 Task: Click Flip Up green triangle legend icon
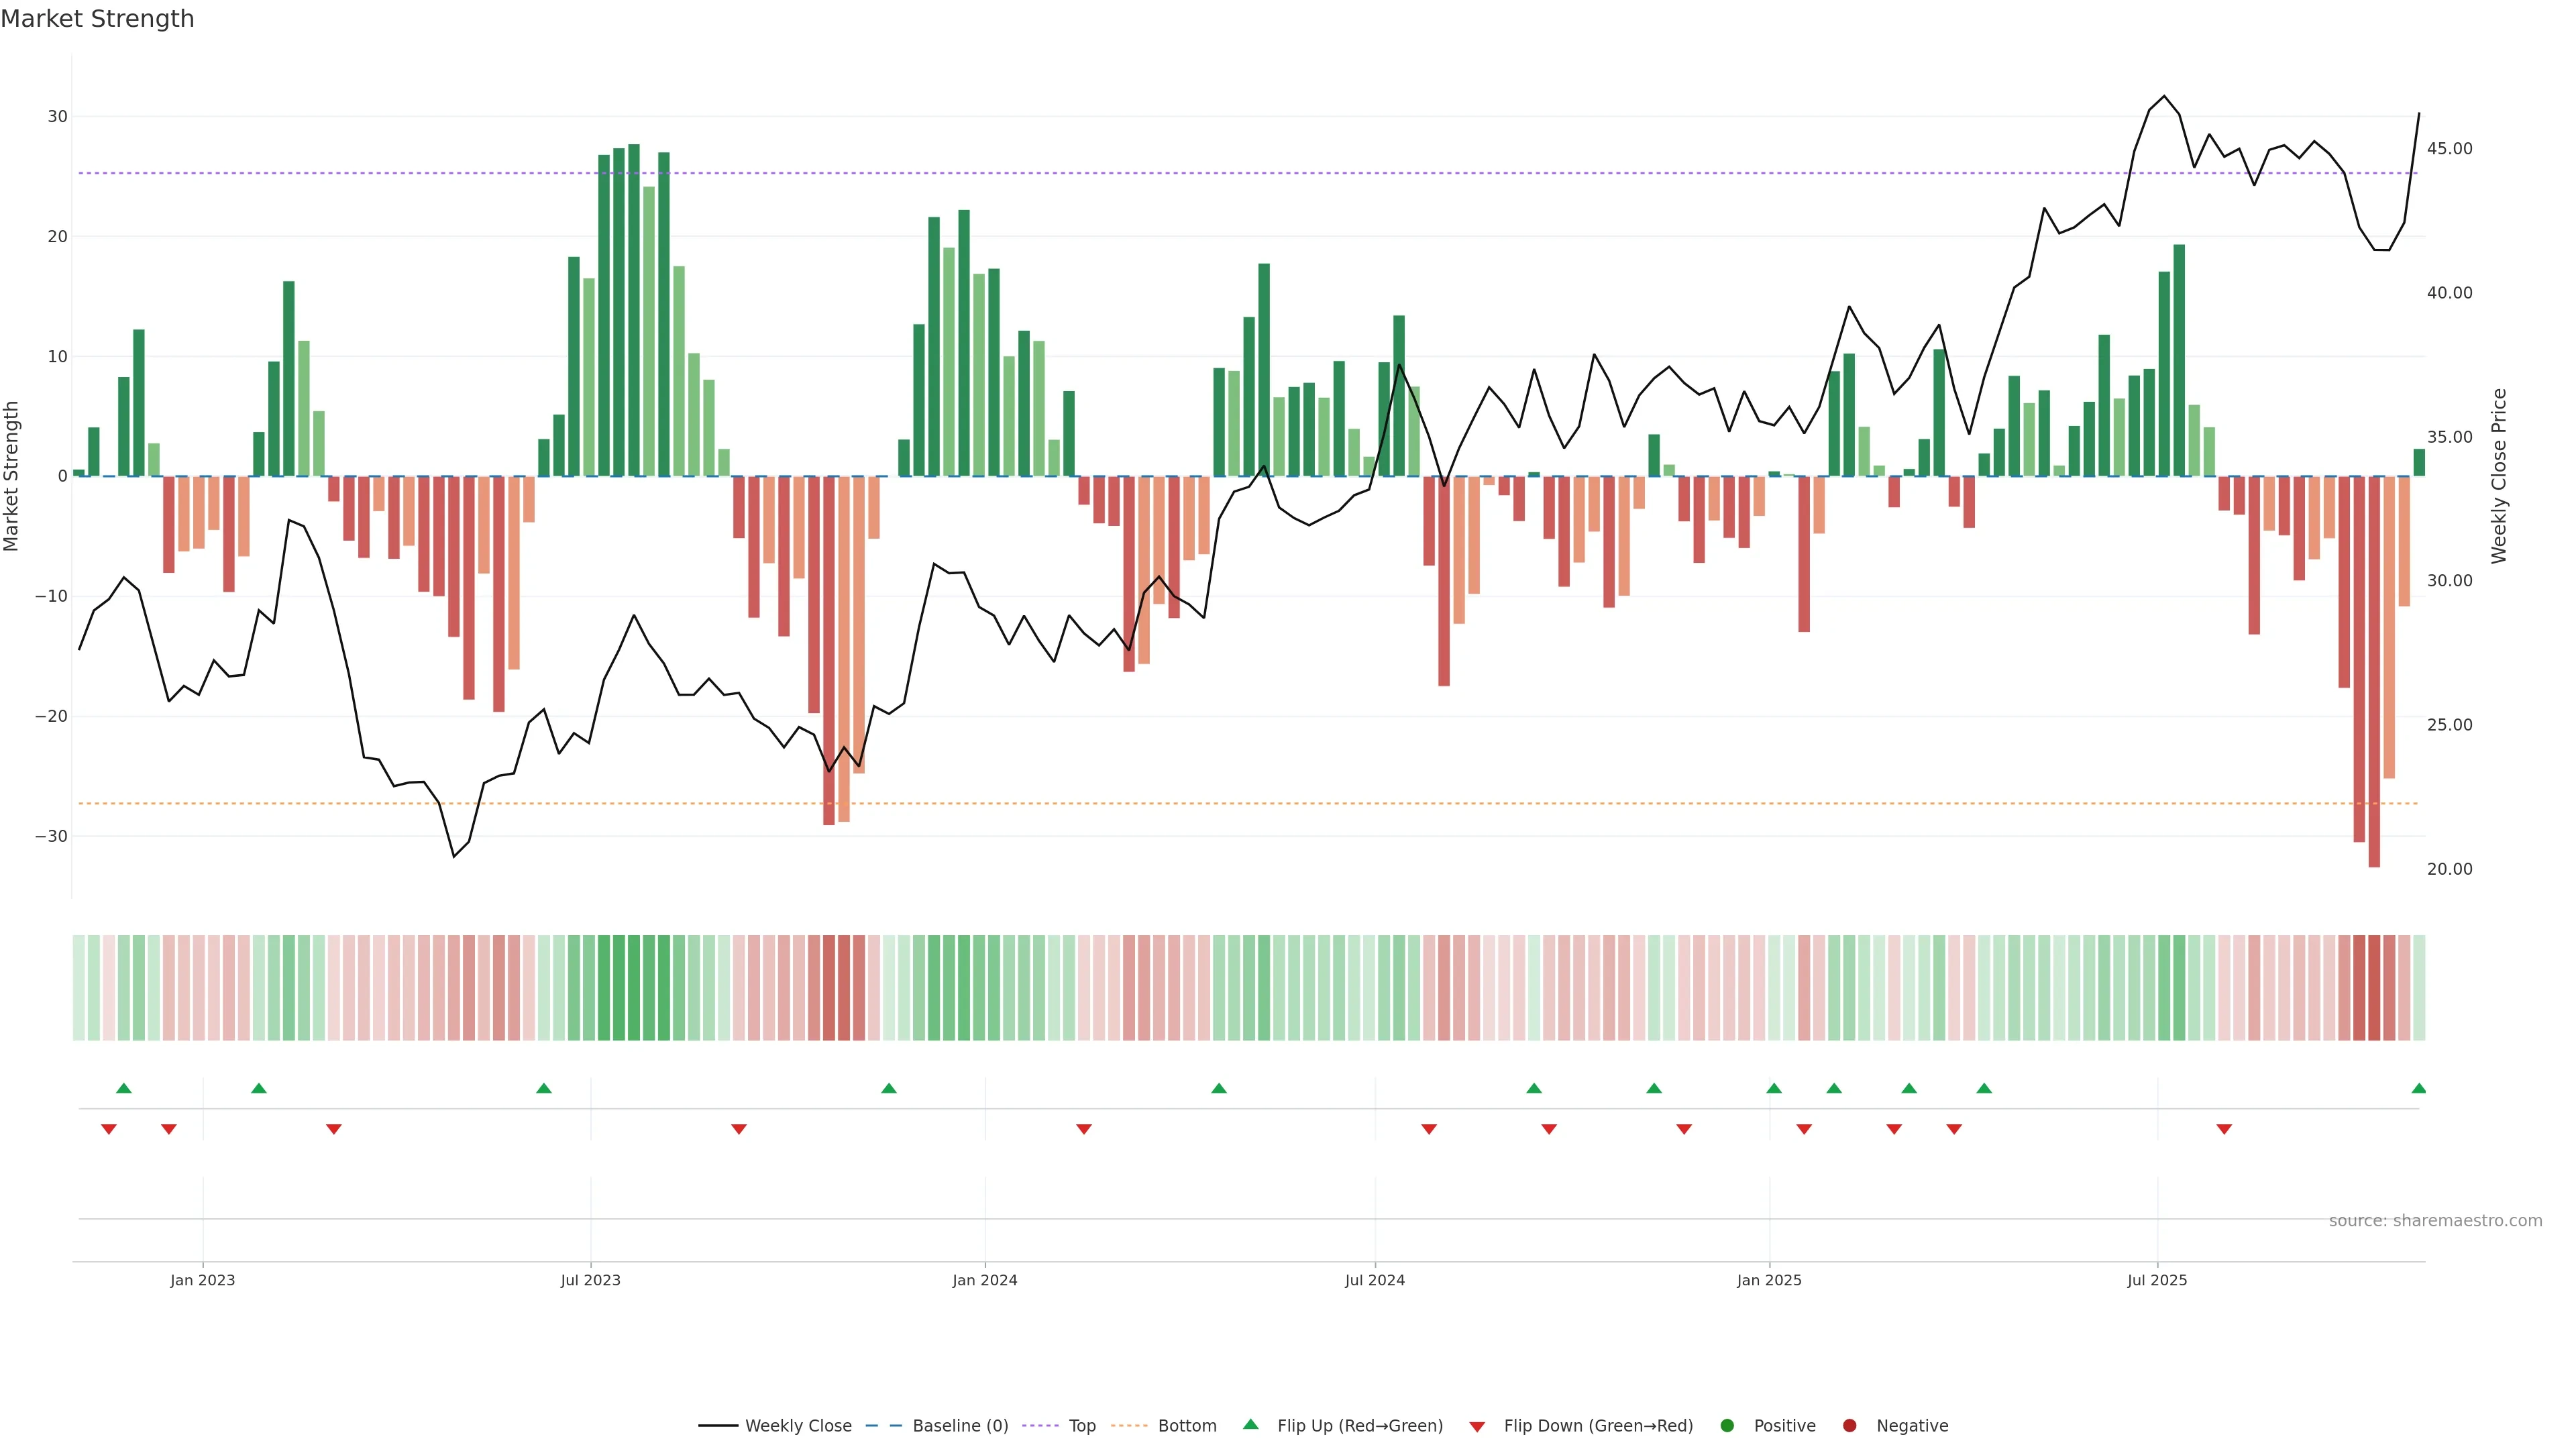pyautogui.click(x=1250, y=1424)
